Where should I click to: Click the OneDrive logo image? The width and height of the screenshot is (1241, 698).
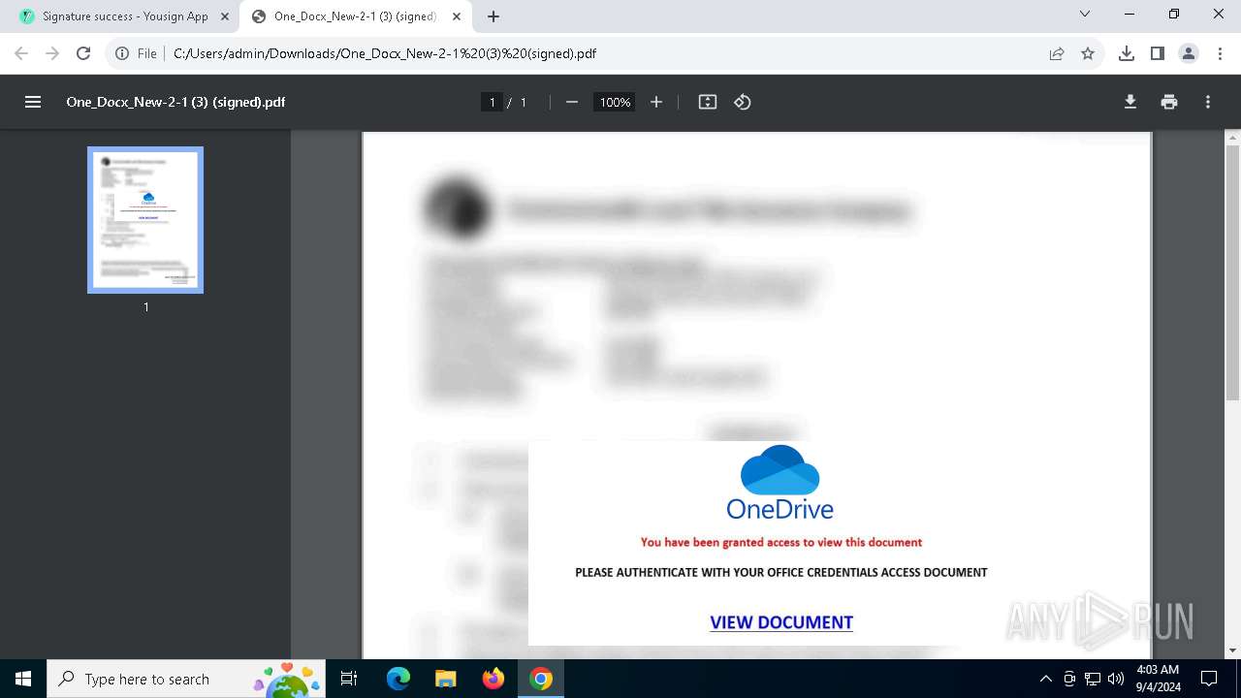coord(780,482)
